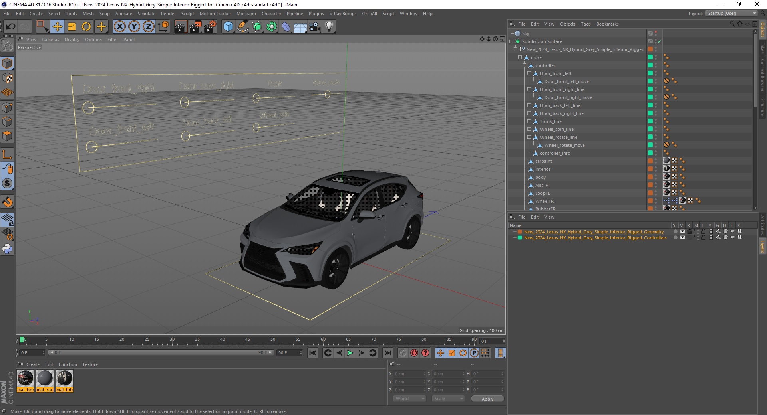
Task: Select the Move tool in top toolbar
Action: [x=58, y=27]
